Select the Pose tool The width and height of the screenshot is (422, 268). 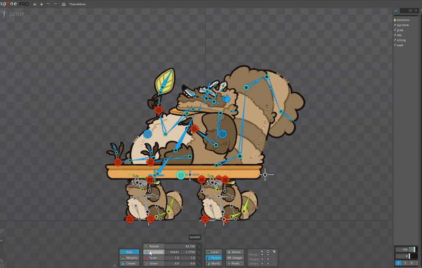click(x=129, y=252)
